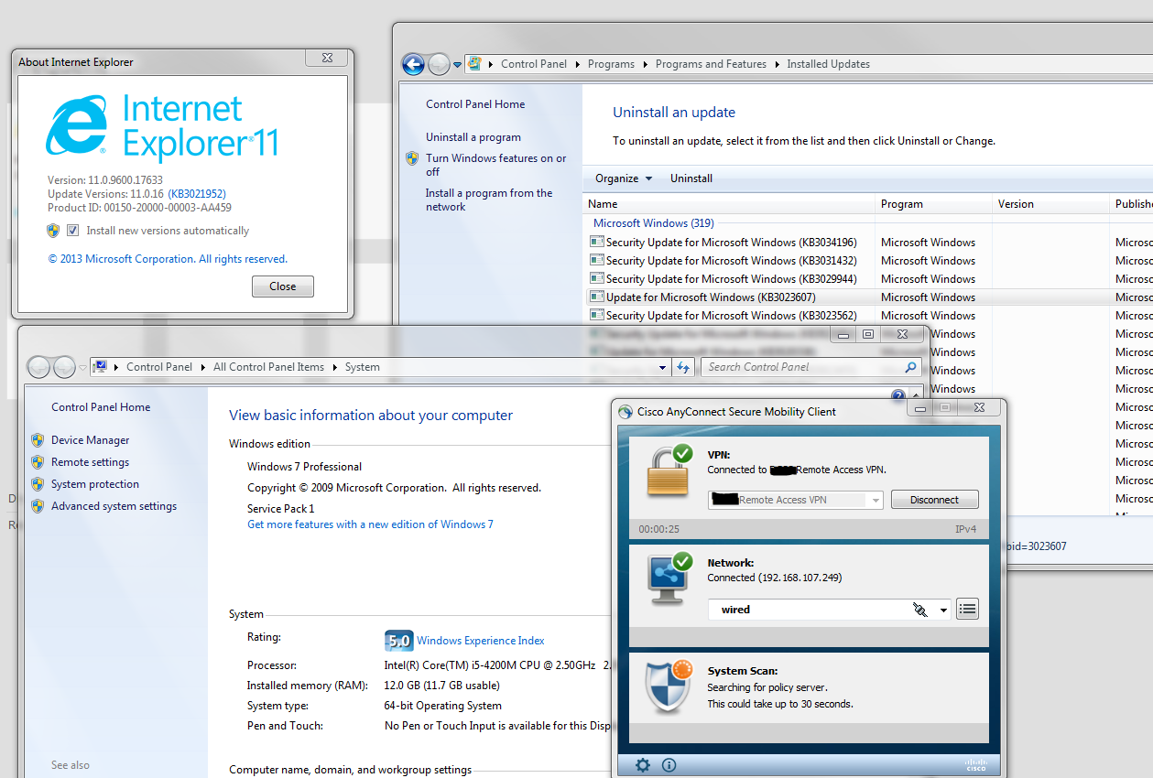Click the shield icon beside Install new versions automatically
The image size is (1153, 778).
coord(53,231)
